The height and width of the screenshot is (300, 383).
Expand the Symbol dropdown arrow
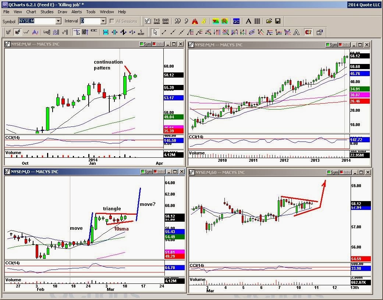58,21
